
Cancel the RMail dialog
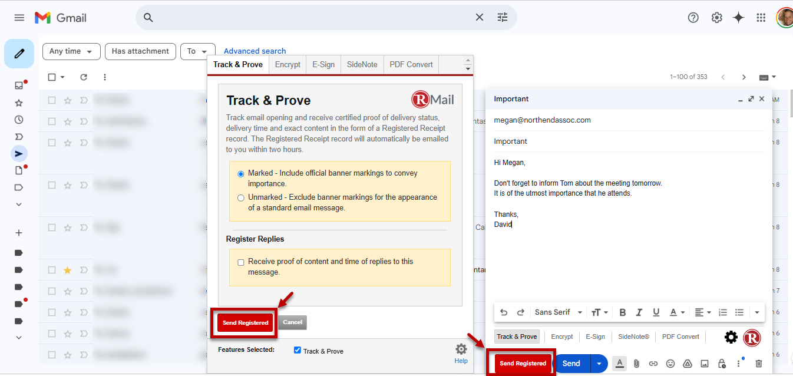coord(292,322)
